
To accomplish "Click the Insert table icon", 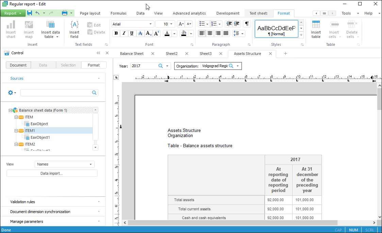I will pos(316,30).
